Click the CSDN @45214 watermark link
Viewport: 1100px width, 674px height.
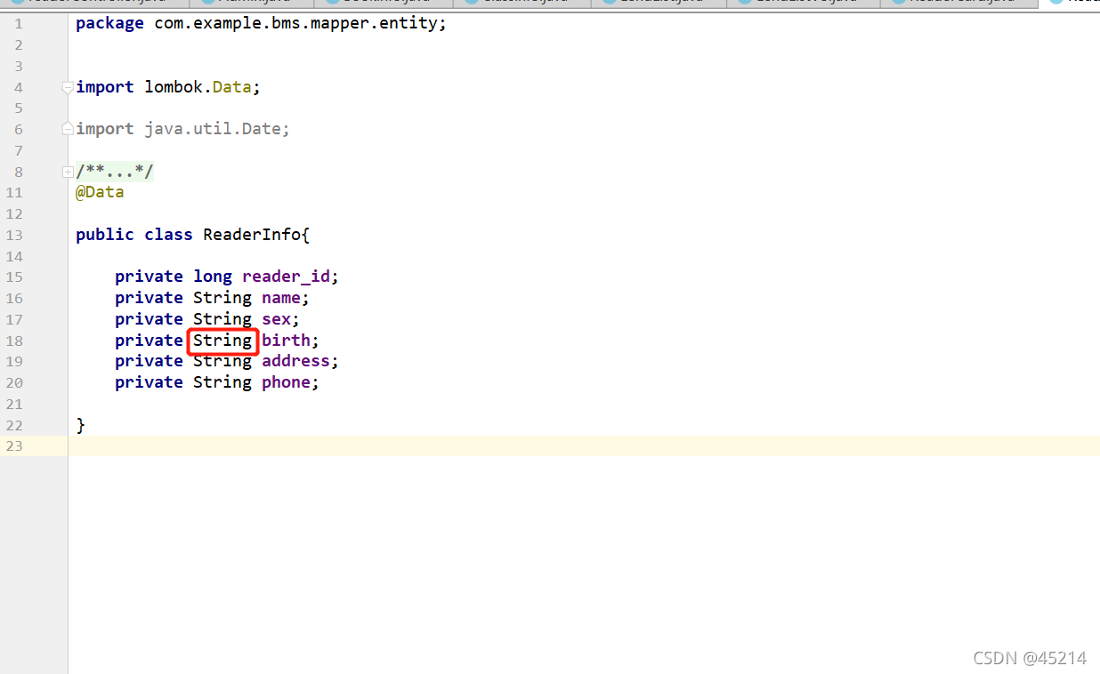pyautogui.click(x=1030, y=658)
